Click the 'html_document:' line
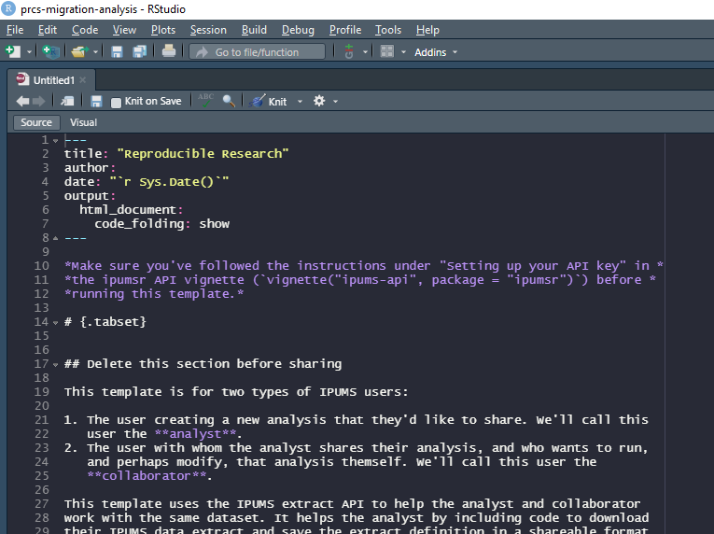The image size is (714, 534). tap(132, 210)
